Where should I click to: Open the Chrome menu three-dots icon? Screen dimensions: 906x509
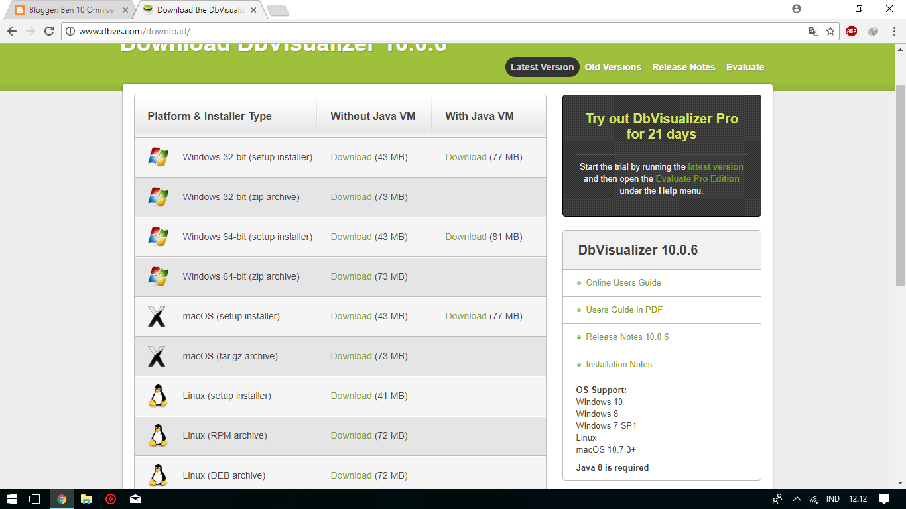click(x=893, y=31)
